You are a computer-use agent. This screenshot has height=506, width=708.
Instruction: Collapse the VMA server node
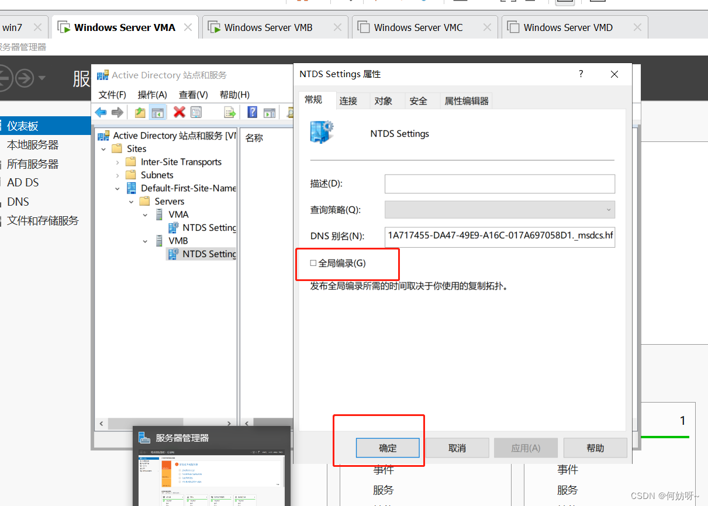pos(146,214)
